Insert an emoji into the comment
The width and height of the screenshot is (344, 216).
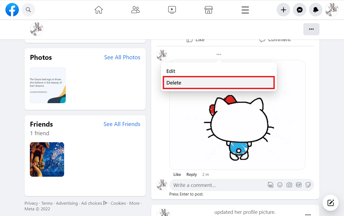280,185
